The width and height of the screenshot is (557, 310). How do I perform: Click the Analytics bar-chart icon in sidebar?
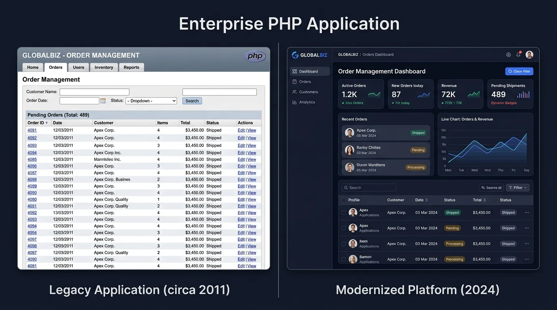tap(295, 102)
